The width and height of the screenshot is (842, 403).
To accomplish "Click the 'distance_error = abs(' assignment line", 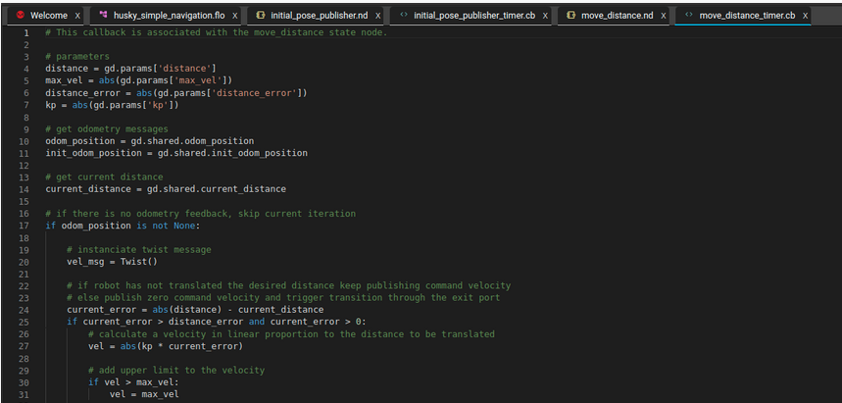I will pyautogui.click(x=176, y=93).
